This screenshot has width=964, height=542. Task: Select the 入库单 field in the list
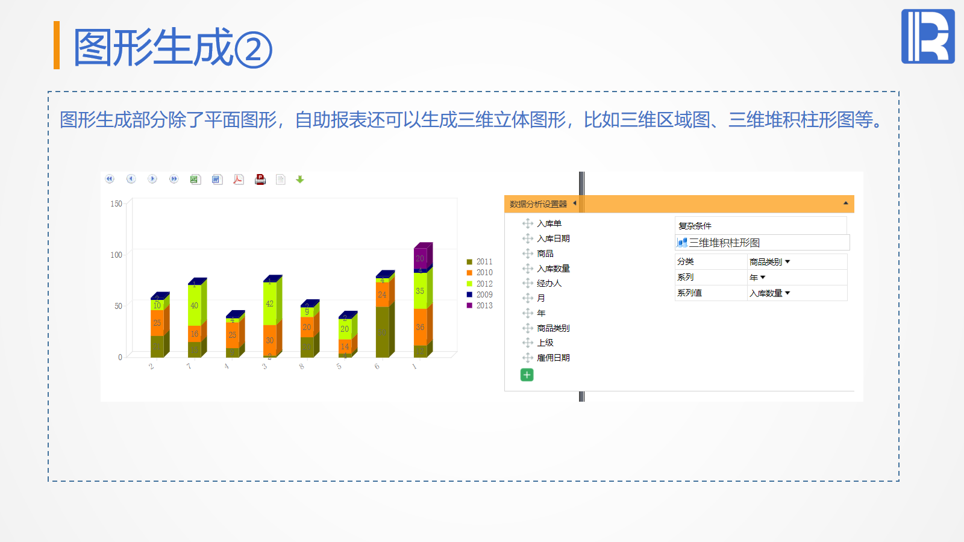coord(549,223)
